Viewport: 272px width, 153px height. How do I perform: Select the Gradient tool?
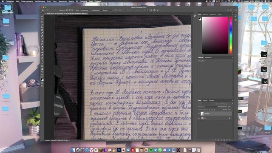[x=42, y=50]
